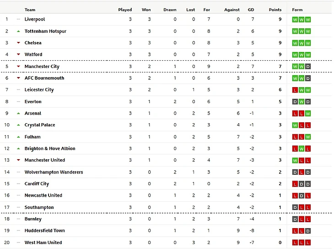
Task: Click Fulham's green W form badge
Action: pyautogui.click(x=308, y=137)
